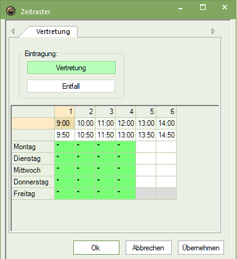The width and height of the screenshot is (237, 259).
Task: Maximize the Zeitraster window
Action: [x=203, y=7]
